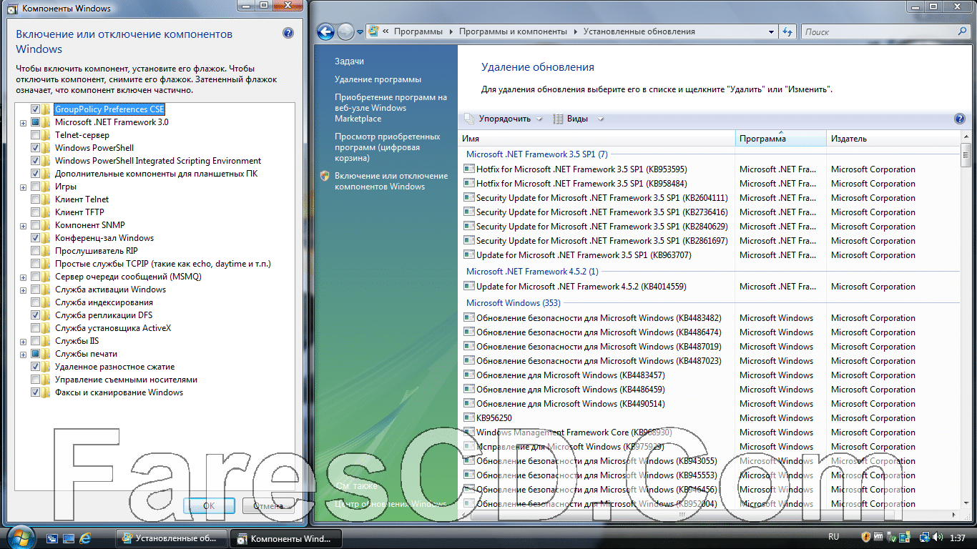Click the back arrow in Installed Updates window
The width and height of the screenshot is (977, 549).
pos(325,31)
